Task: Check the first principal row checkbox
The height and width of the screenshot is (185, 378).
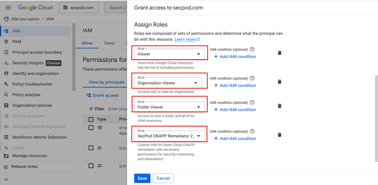Action: [91, 128]
